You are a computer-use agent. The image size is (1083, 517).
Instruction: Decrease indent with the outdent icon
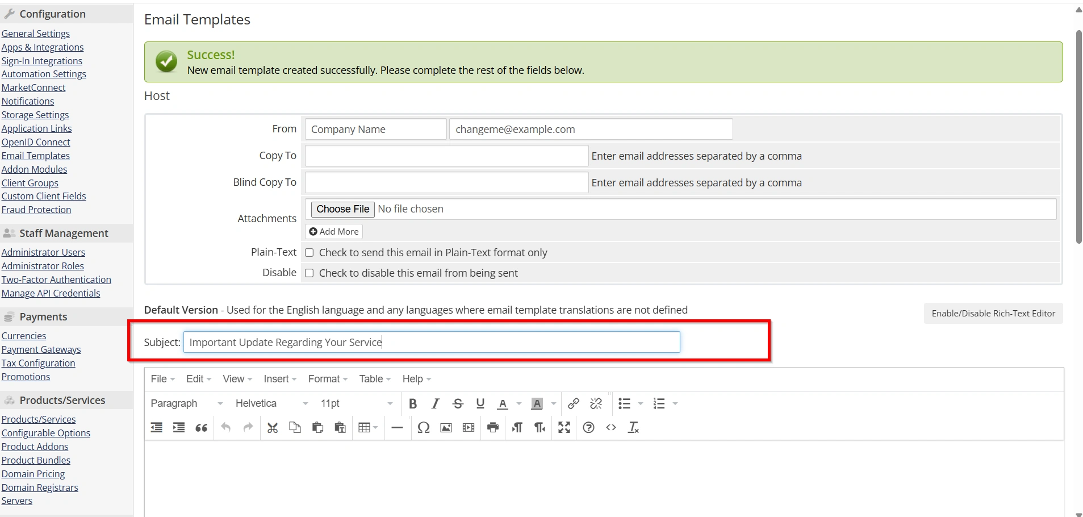[x=156, y=427]
